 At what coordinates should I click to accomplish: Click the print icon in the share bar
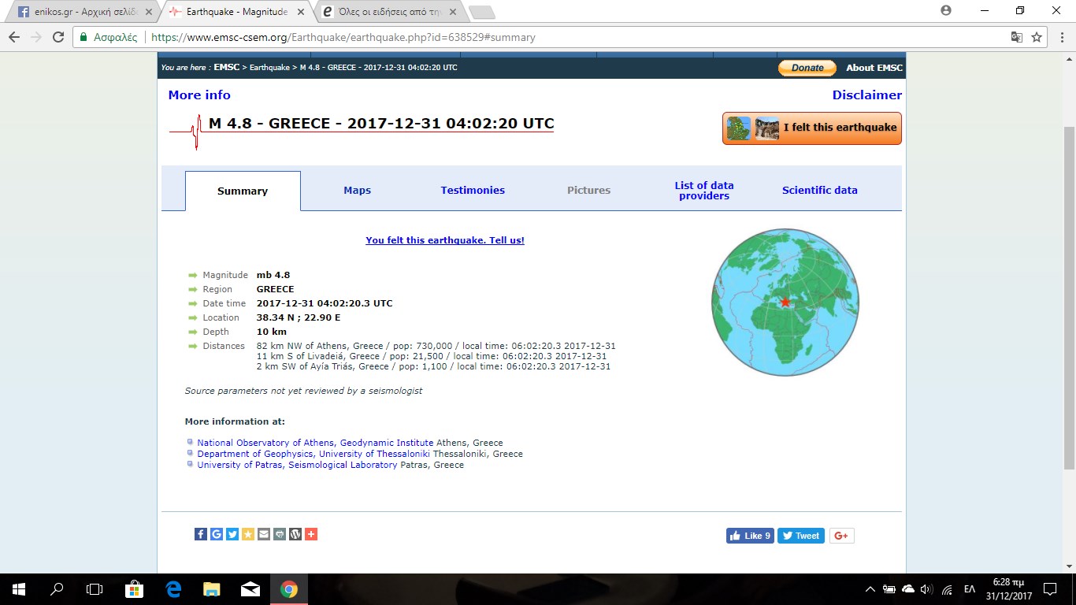(280, 534)
